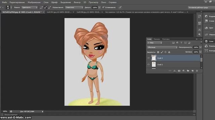Select the sampling continuous icon in options bar

point(41,7)
